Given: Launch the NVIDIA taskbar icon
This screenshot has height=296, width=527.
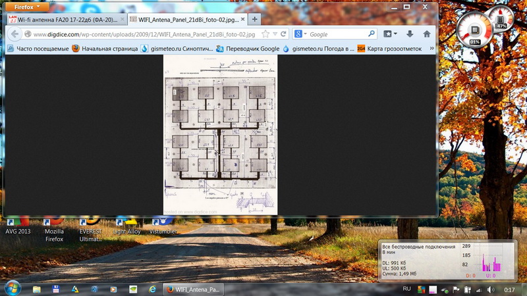Looking at the screenshot, I should pos(133,289).
